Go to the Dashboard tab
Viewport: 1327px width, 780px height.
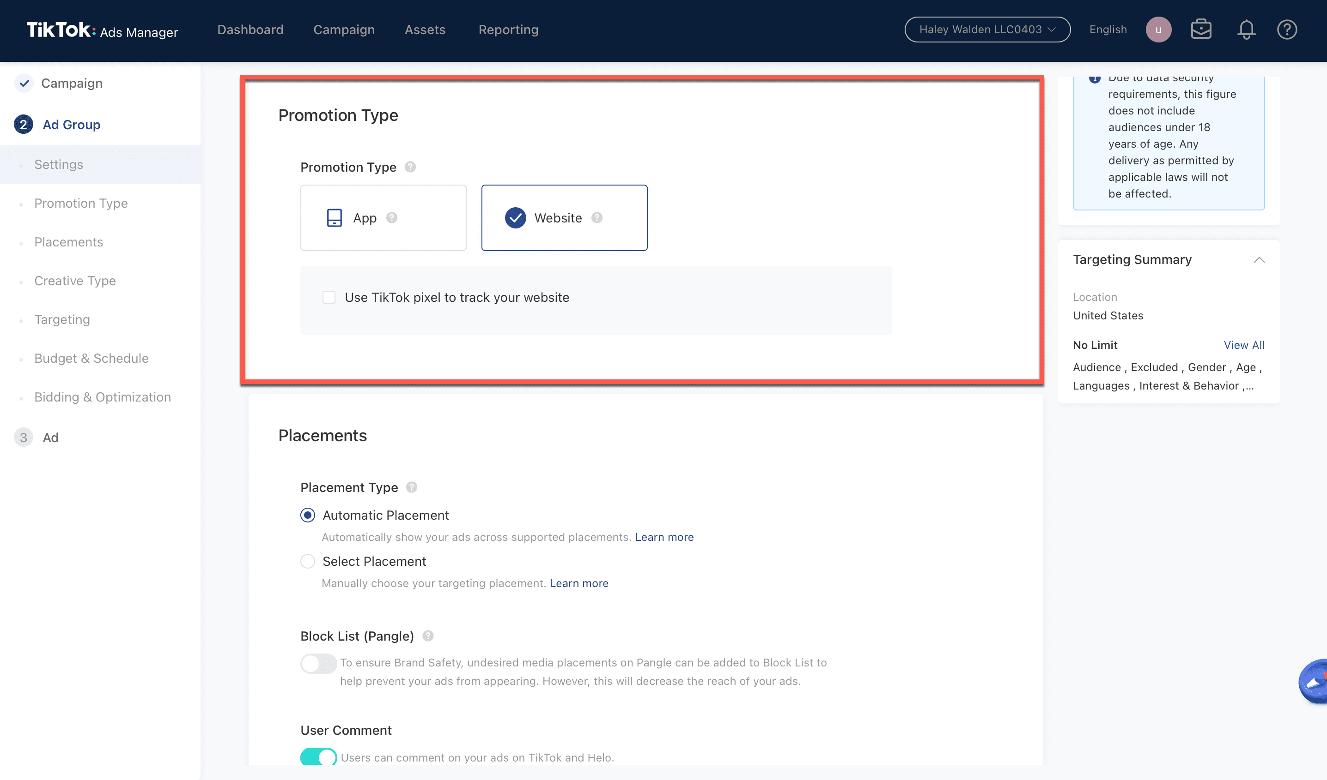point(250,30)
